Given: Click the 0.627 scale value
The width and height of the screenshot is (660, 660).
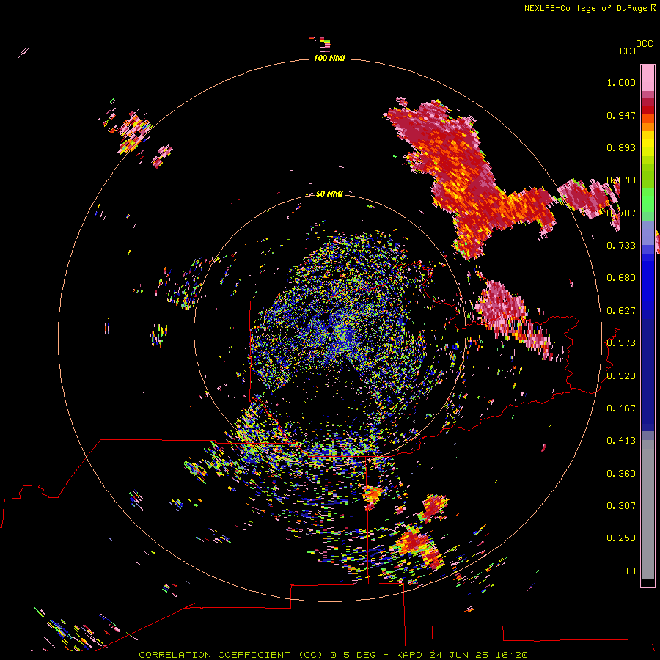Looking at the screenshot, I should [x=621, y=311].
